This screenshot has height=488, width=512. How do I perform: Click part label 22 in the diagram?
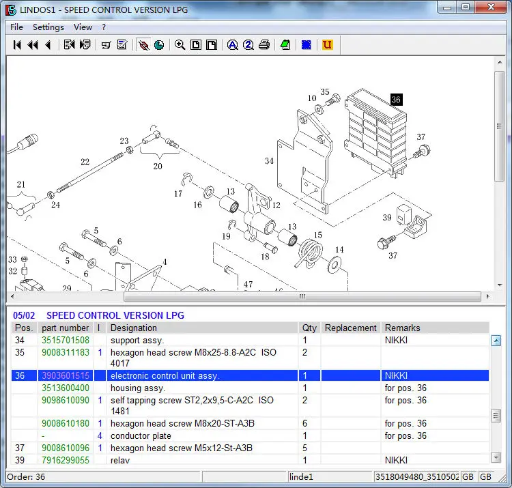[x=85, y=162]
